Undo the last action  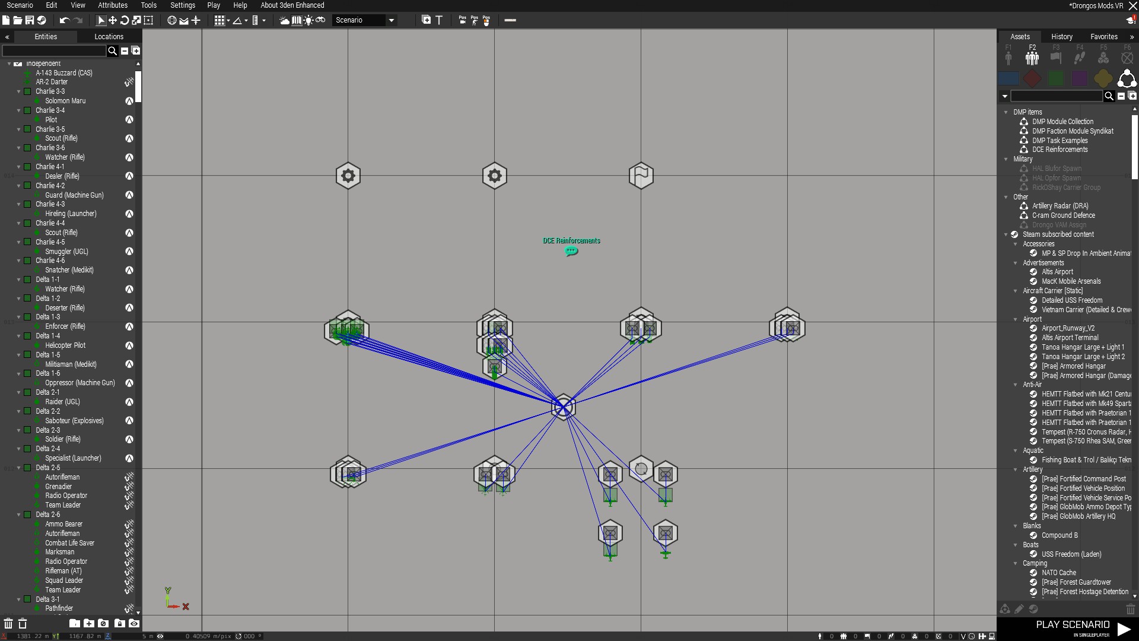65,20
